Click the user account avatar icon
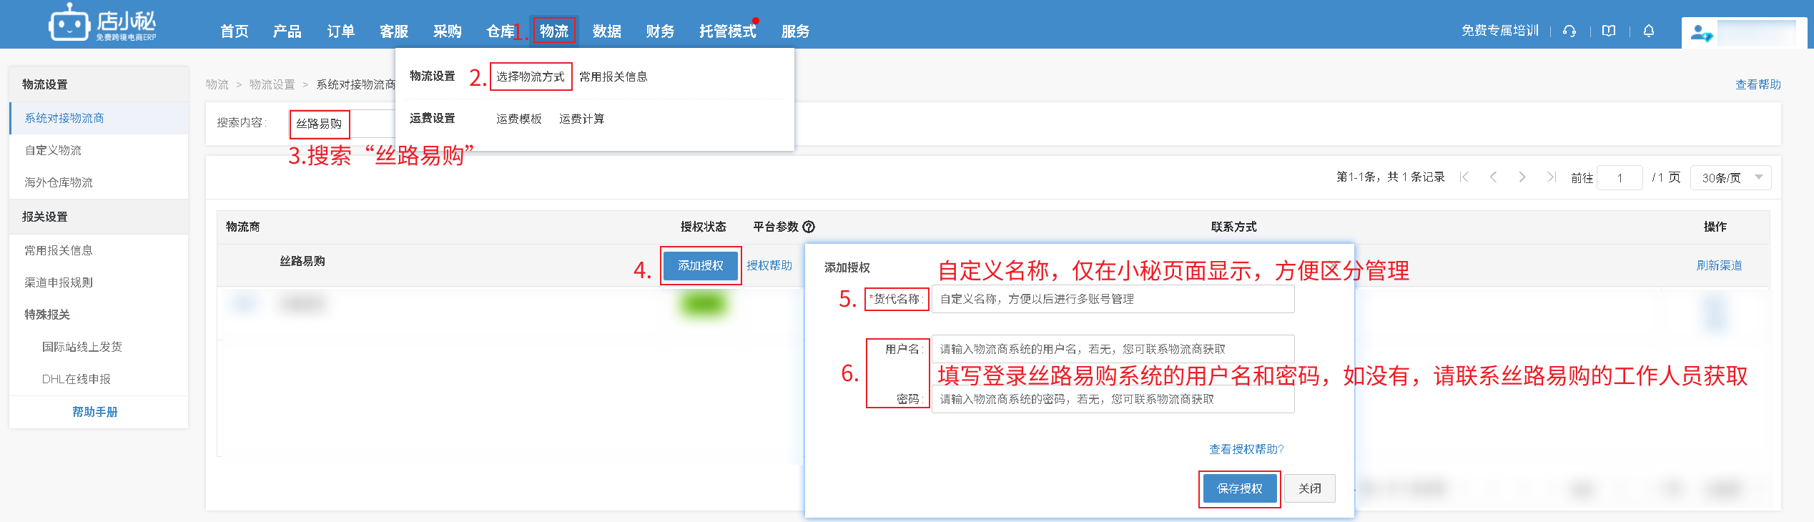 click(x=1700, y=33)
